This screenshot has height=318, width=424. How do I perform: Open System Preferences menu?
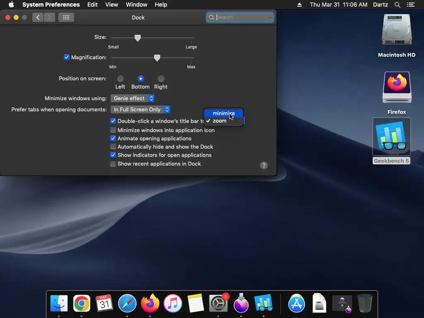51,5
